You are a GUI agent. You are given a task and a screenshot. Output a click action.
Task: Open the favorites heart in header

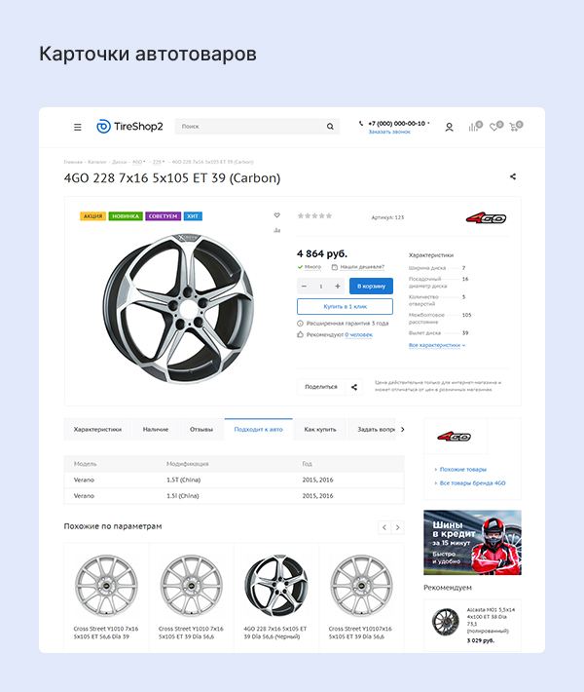click(493, 127)
